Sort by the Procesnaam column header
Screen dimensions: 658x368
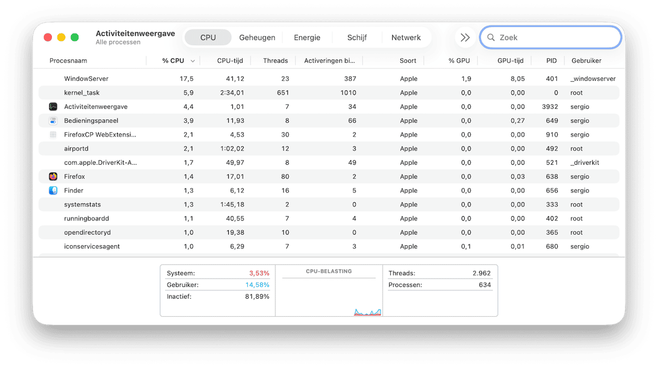pos(68,61)
